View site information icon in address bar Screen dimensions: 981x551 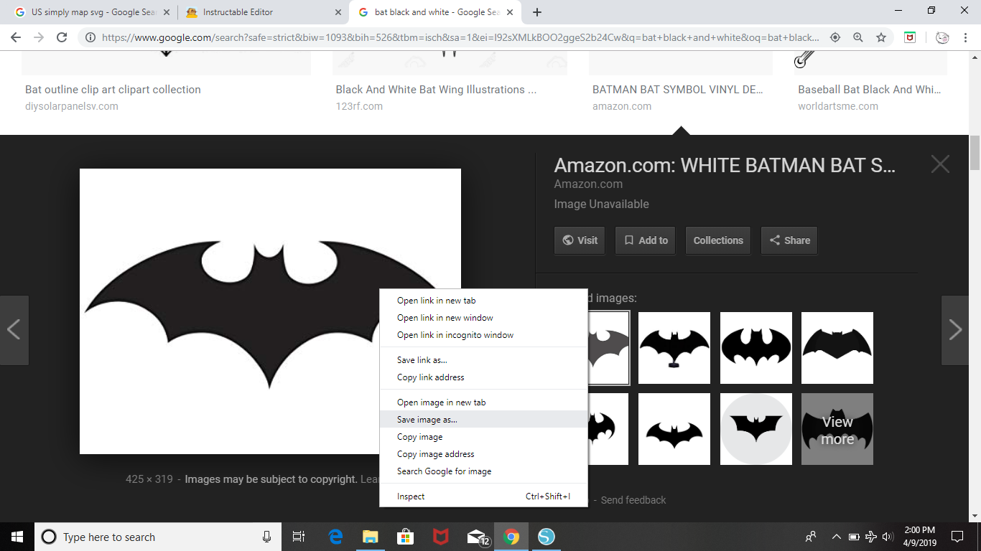point(90,37)
